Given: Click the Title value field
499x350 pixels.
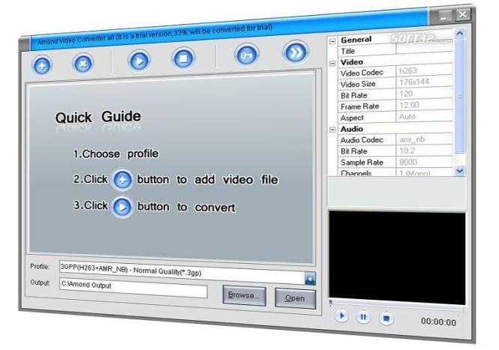Looking at the screenshot, I should coord(424,49).
